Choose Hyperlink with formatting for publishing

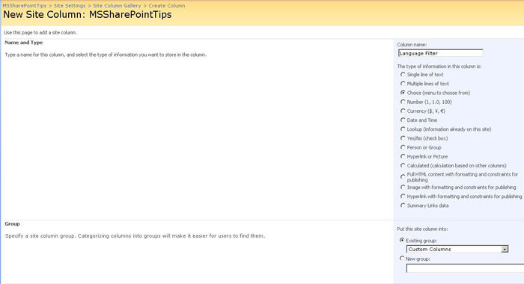point(403,197)
